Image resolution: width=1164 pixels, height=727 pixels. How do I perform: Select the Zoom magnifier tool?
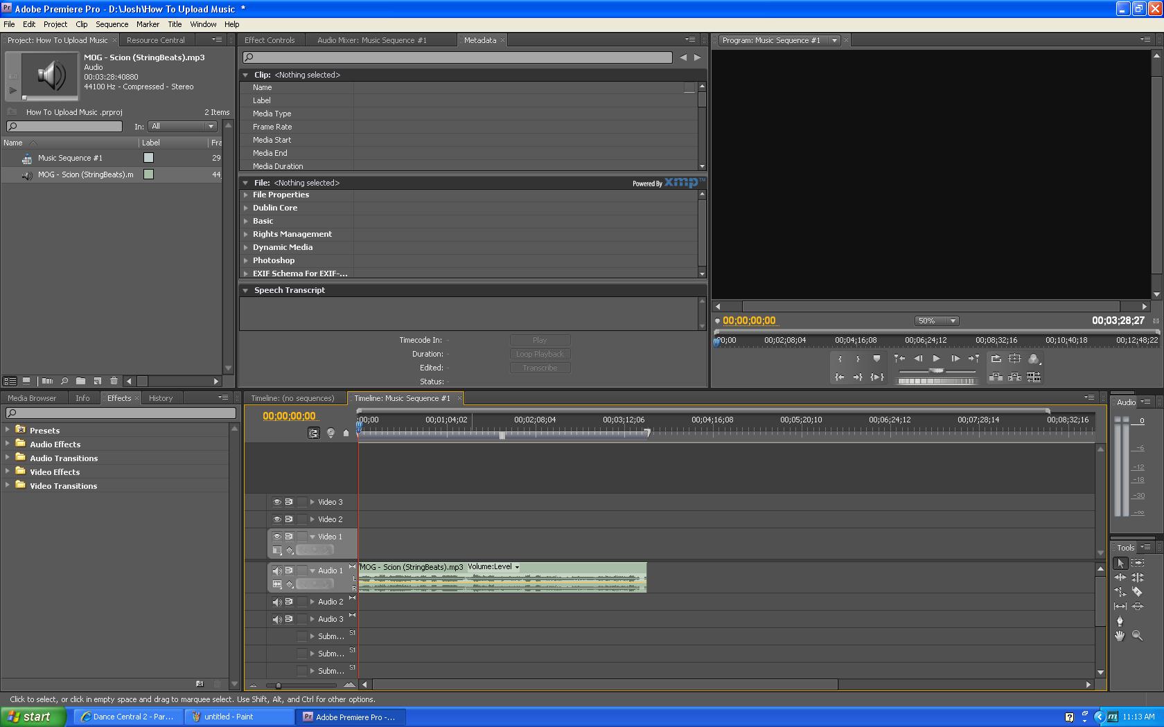(1138, 636)
